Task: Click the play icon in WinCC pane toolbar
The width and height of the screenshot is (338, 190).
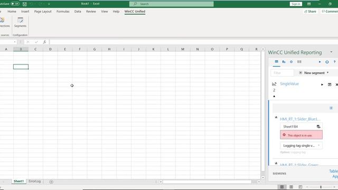Action: coord(320,62)
